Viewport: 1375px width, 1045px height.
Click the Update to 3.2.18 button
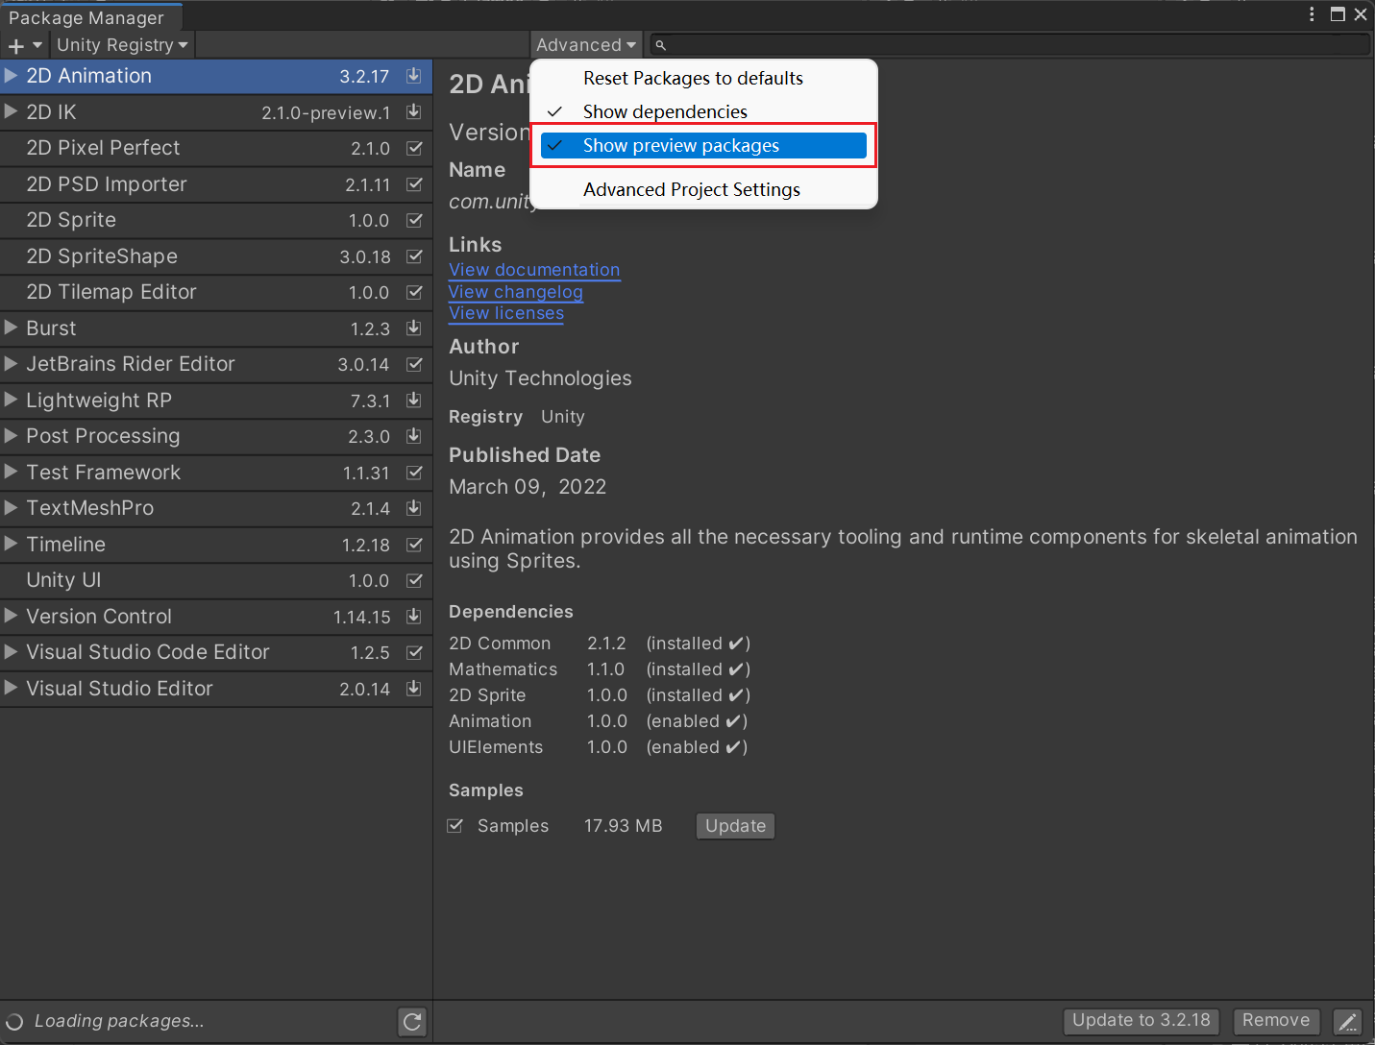point(1142,1021)
